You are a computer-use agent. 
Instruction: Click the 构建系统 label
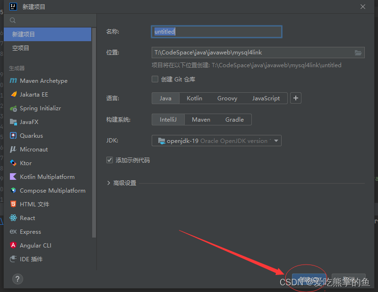click(x=118, y=120)
